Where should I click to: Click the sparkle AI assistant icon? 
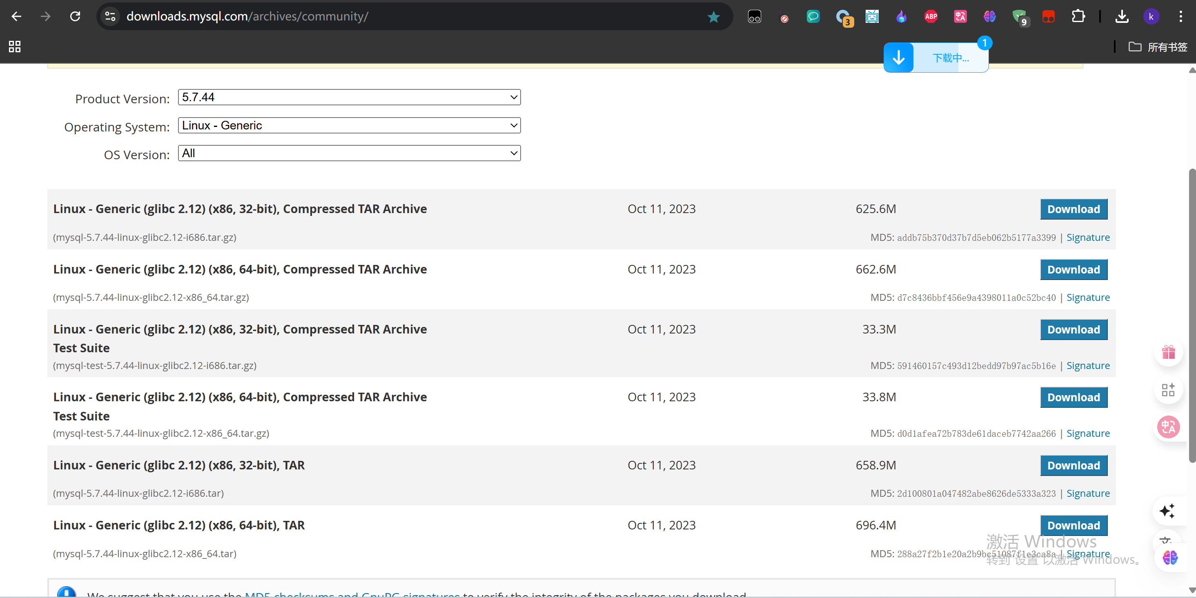coord(1167,511)
